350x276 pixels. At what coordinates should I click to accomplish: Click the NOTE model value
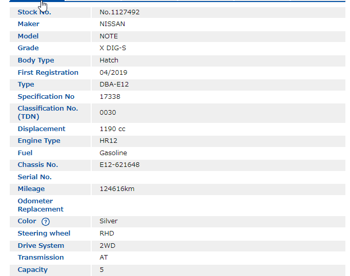pos(109,36)
